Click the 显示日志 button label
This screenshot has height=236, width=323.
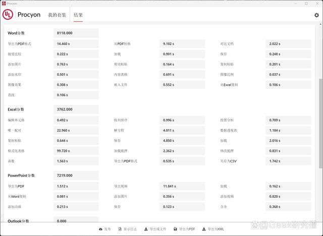(x=130, y=229)
